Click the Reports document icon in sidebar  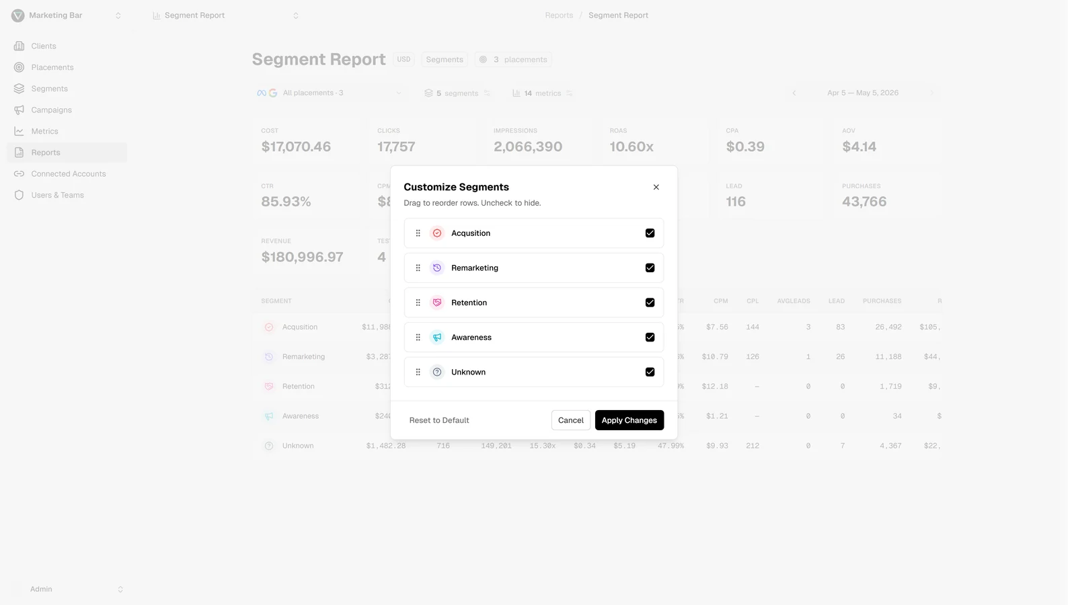point(19,153)
